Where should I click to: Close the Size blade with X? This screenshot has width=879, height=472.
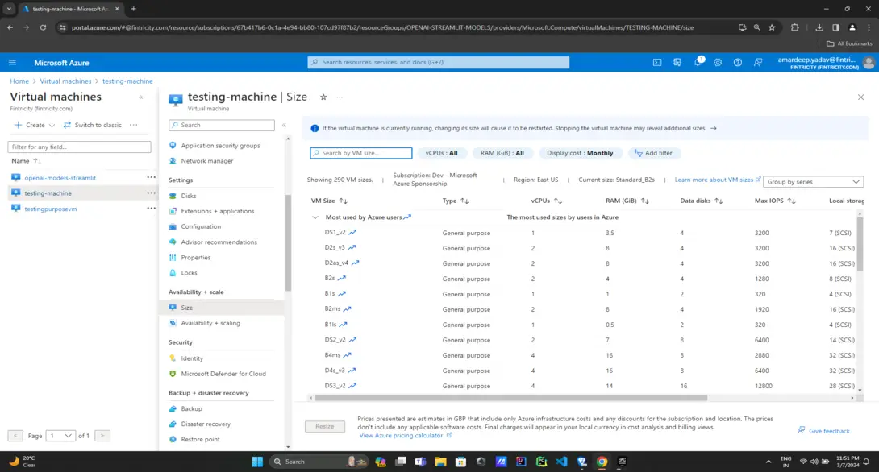(x=861, y=97)
